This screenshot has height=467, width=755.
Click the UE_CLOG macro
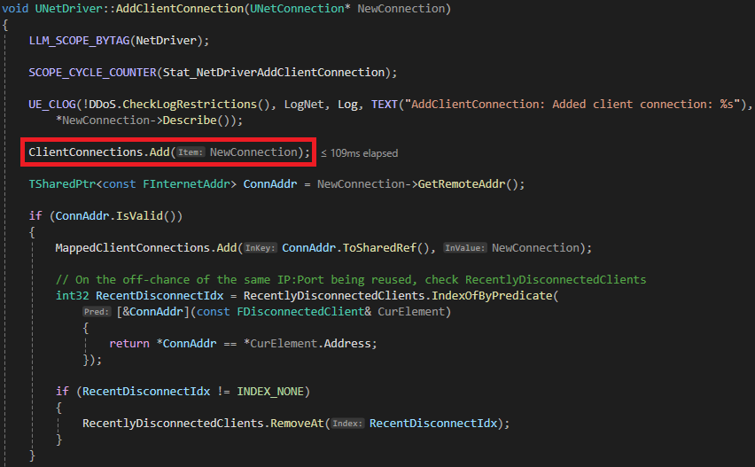(52, 105)
